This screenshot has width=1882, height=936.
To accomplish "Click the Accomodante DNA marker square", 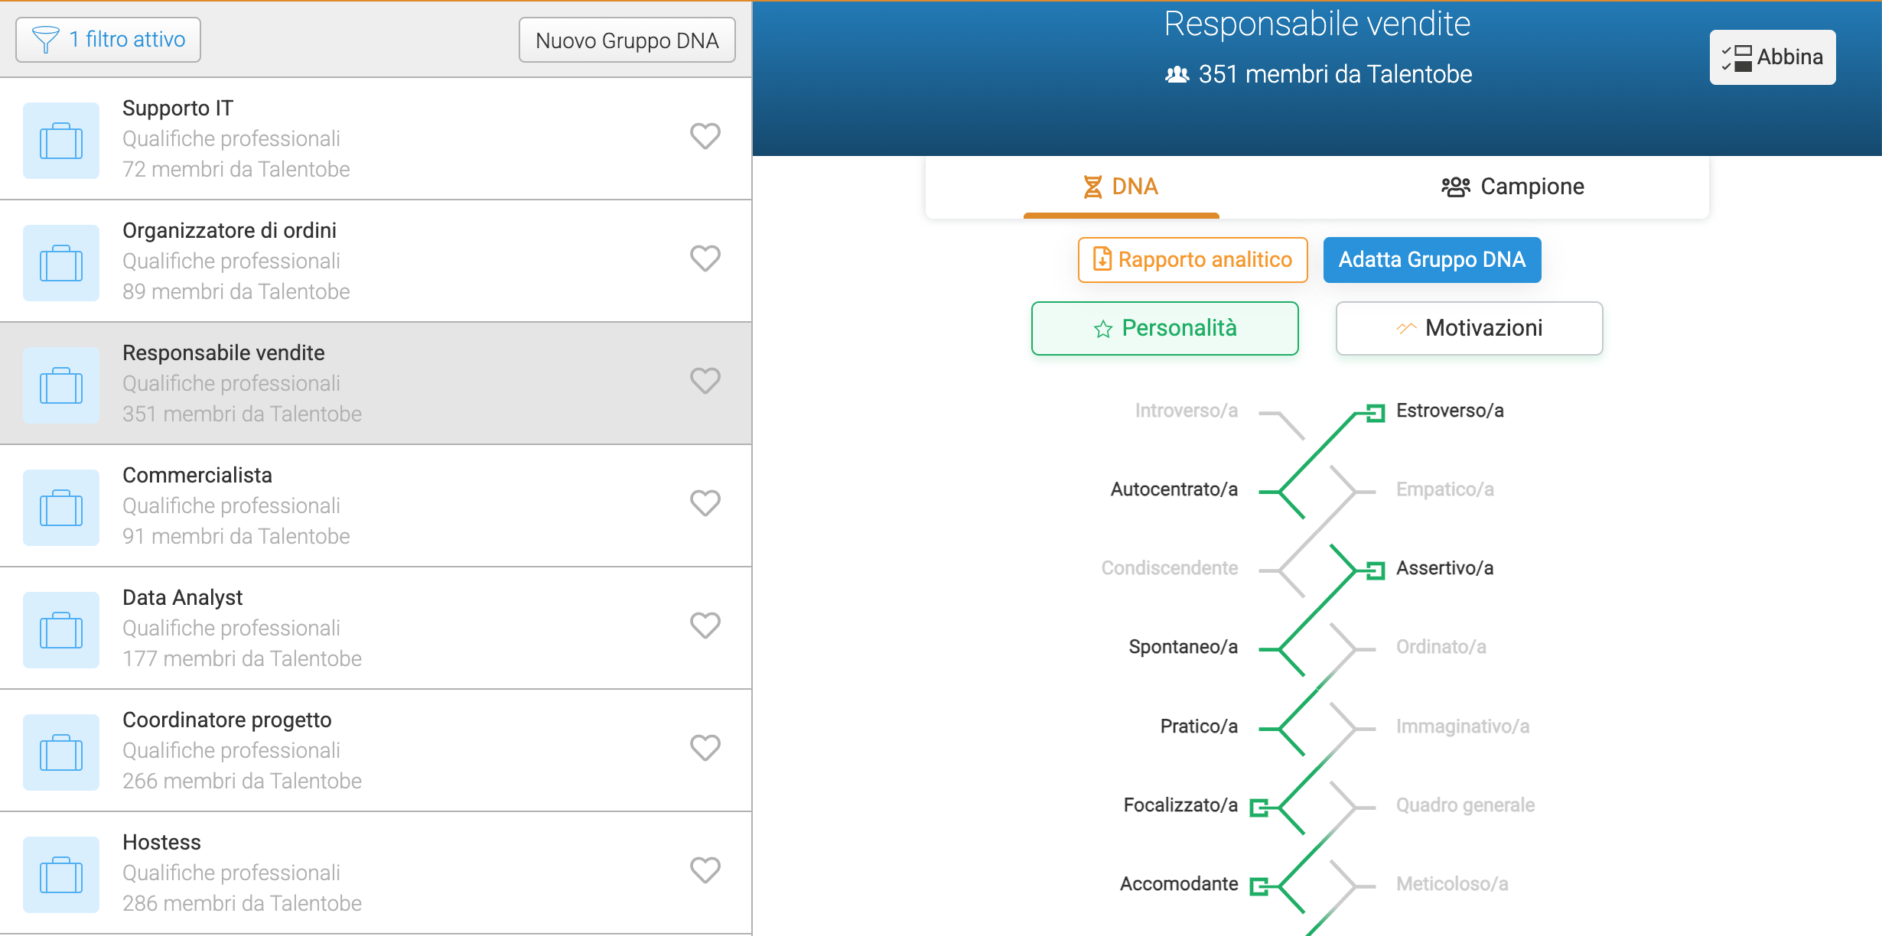I will coord(1258,886).
